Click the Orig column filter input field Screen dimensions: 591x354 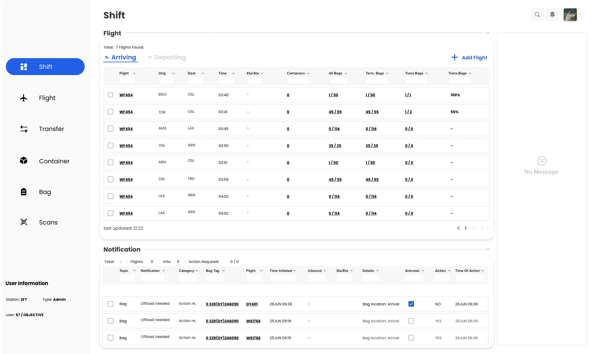(166, 81)
